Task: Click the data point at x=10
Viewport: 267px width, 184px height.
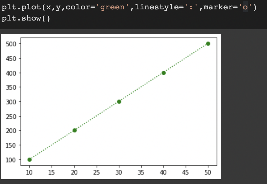Action: 30,160
